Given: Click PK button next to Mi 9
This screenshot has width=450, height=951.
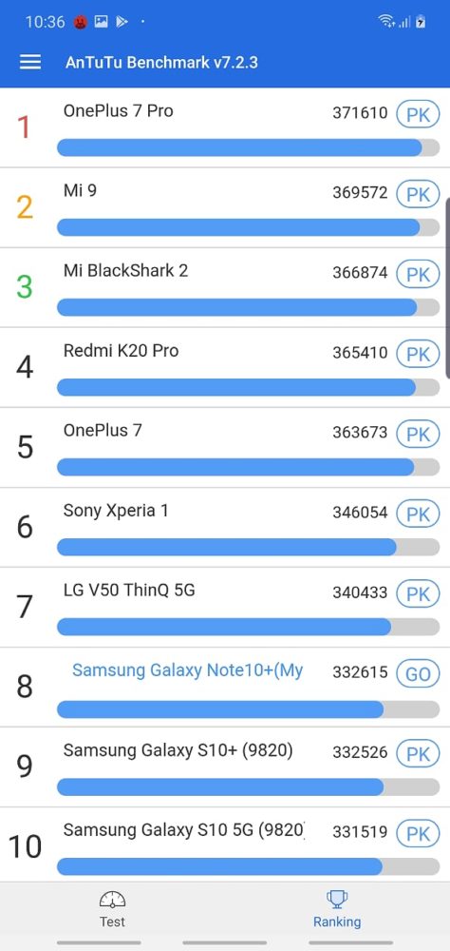Looking at the screenshot, I should pos(418,194).
